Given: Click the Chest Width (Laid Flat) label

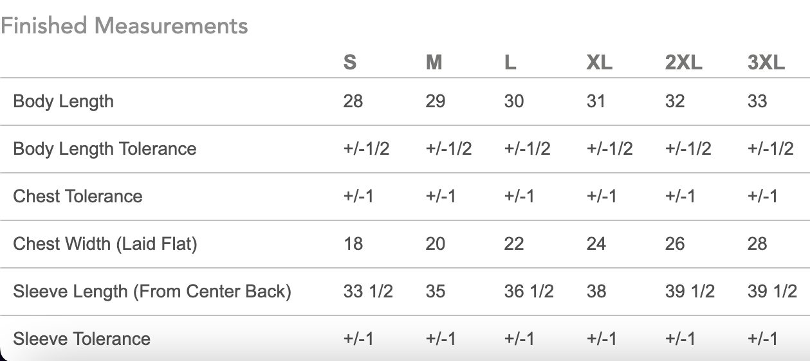Looking at the screenshot, I should click(x=105, y=244).
